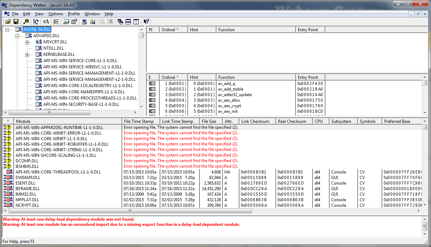
Task: Click C icon for av_aes_crypt export
Action: 152,106
